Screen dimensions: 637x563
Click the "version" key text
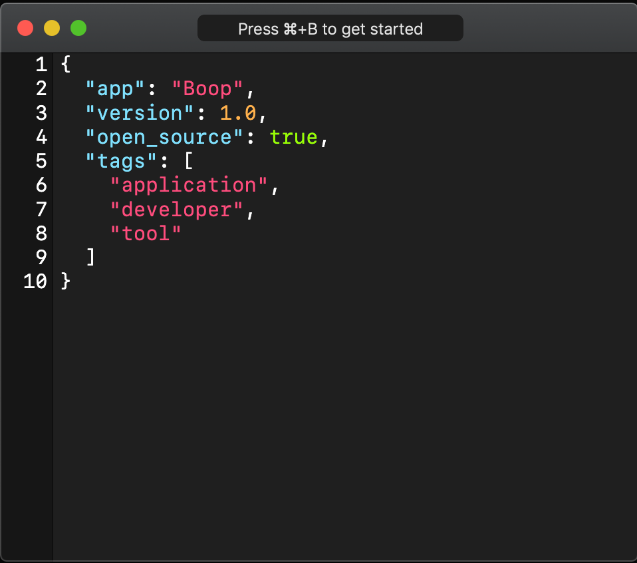click(x=140, y=113)
